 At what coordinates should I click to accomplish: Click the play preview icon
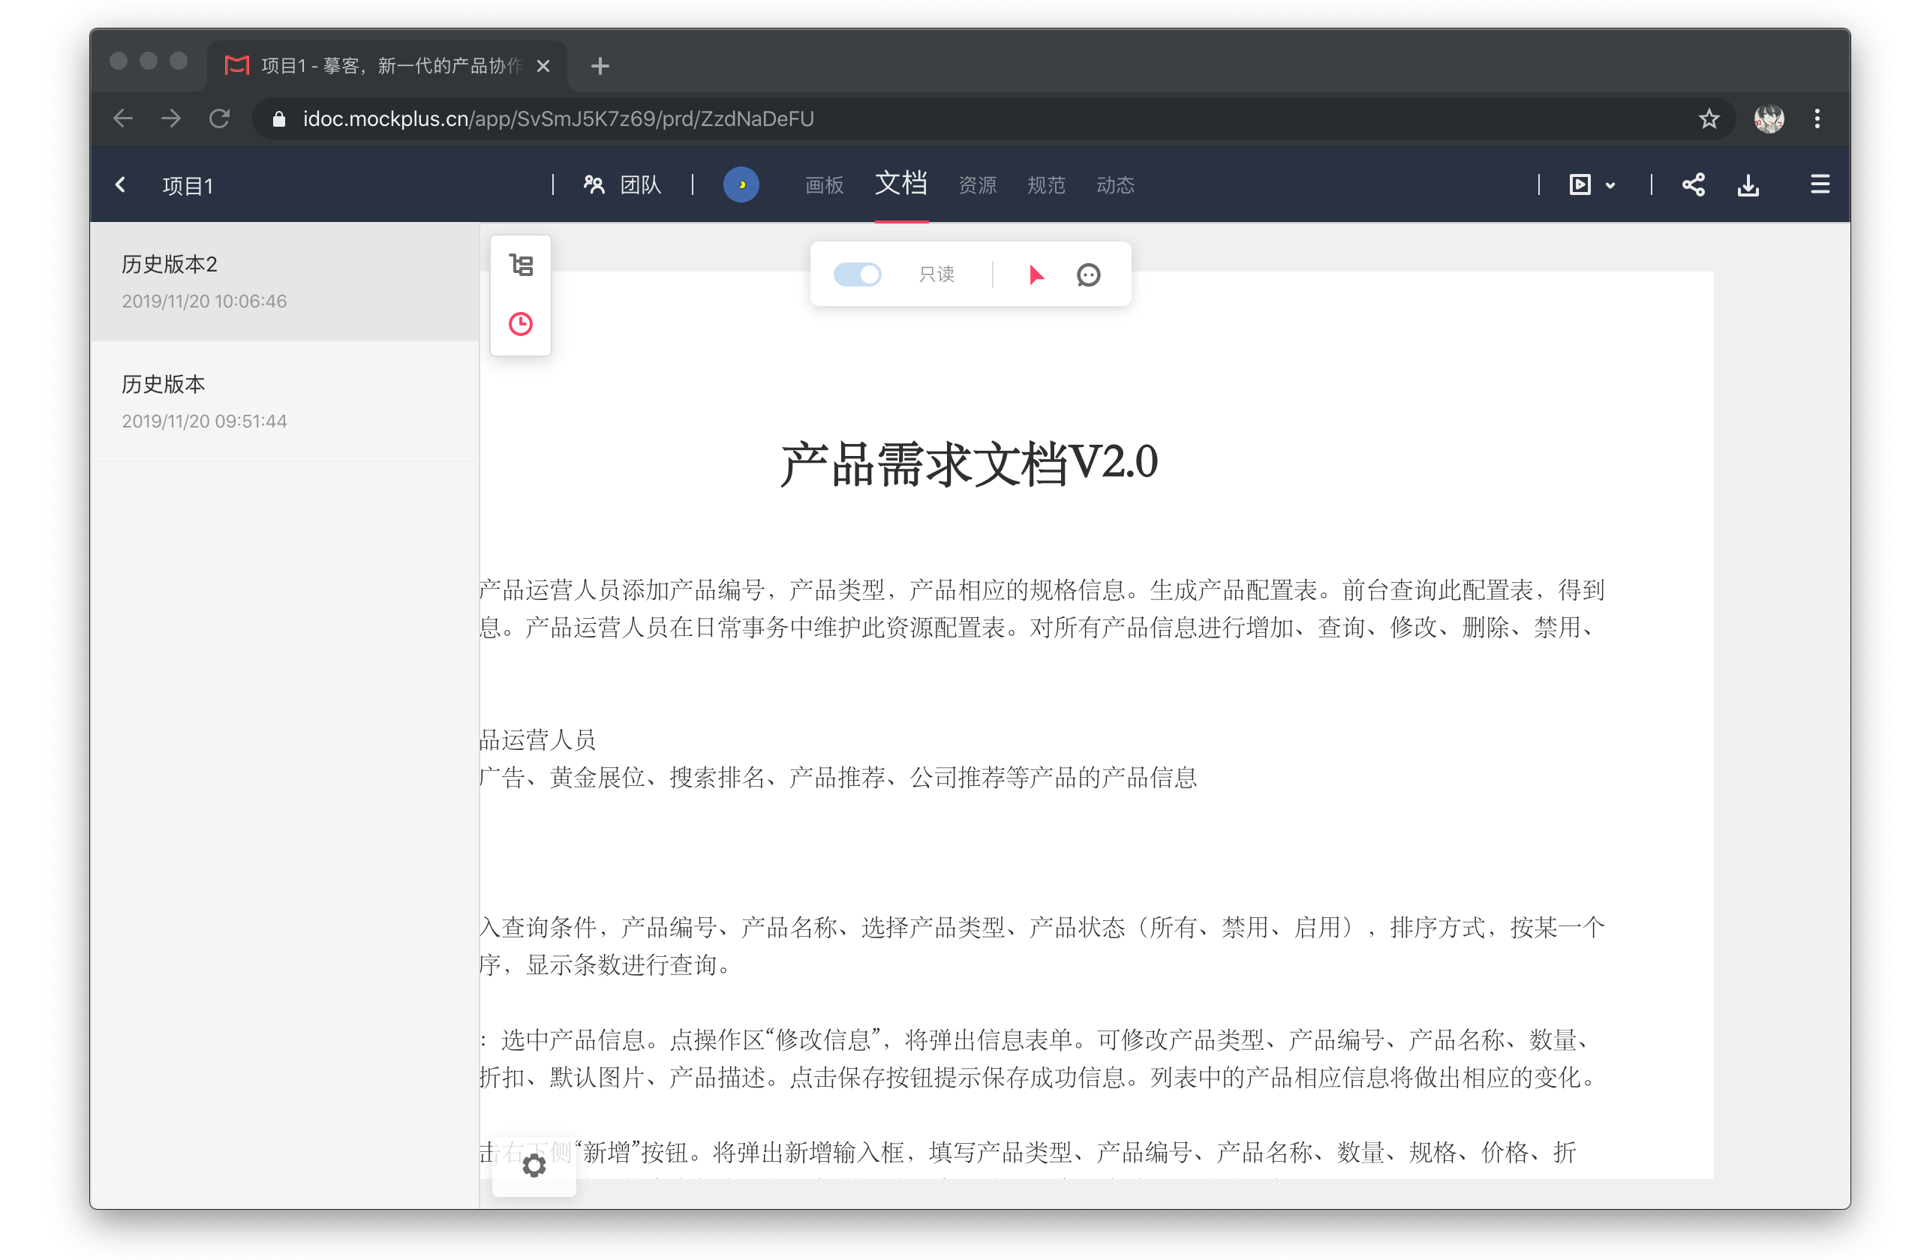[1580, 184]
